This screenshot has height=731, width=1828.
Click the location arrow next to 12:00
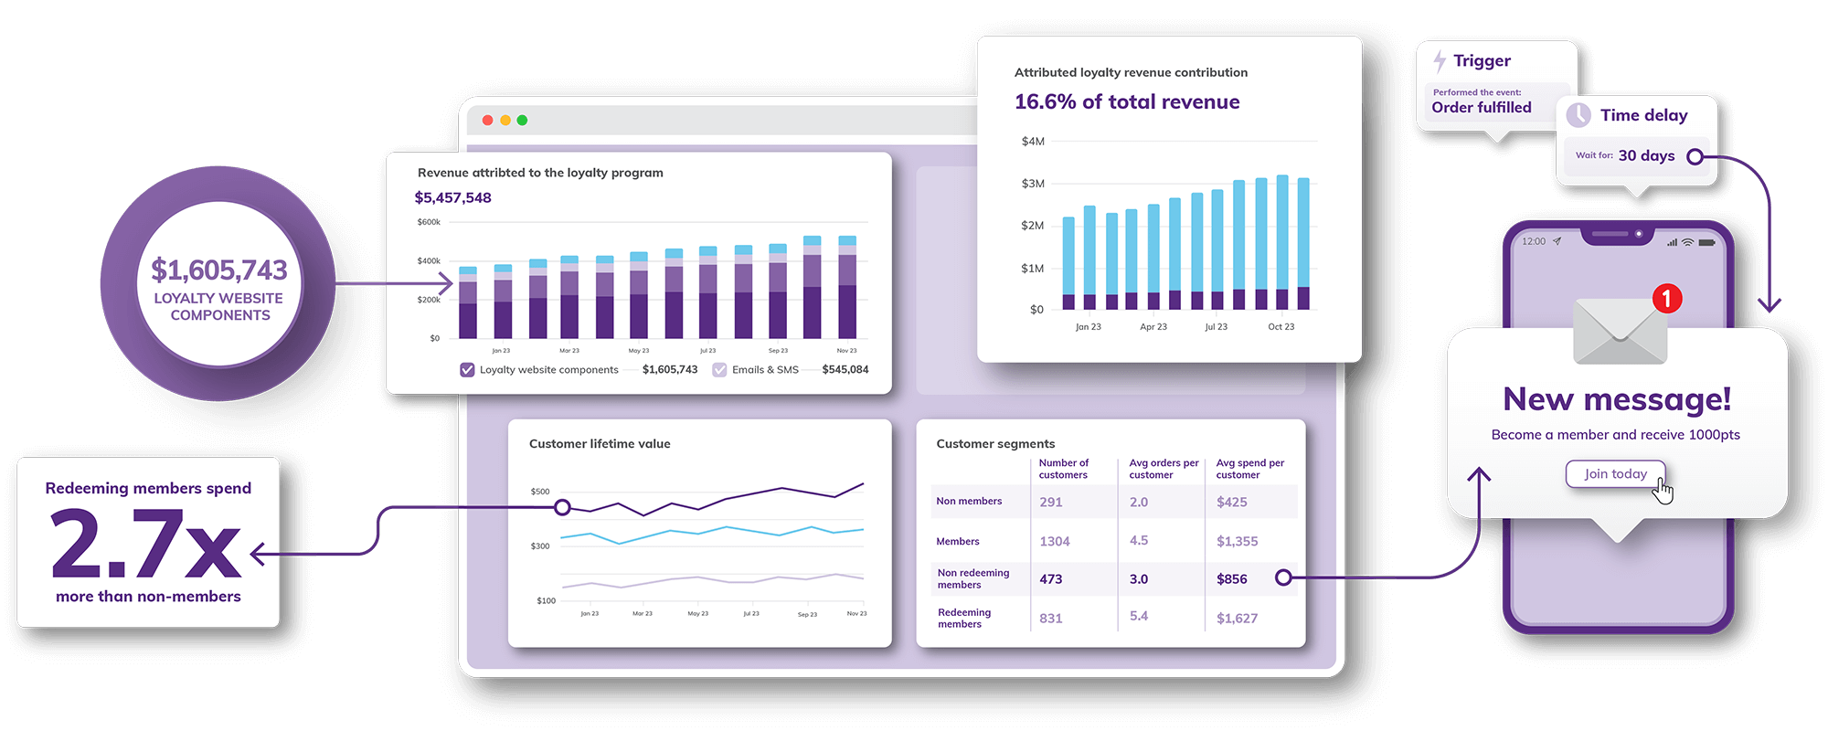[1557, 241]
